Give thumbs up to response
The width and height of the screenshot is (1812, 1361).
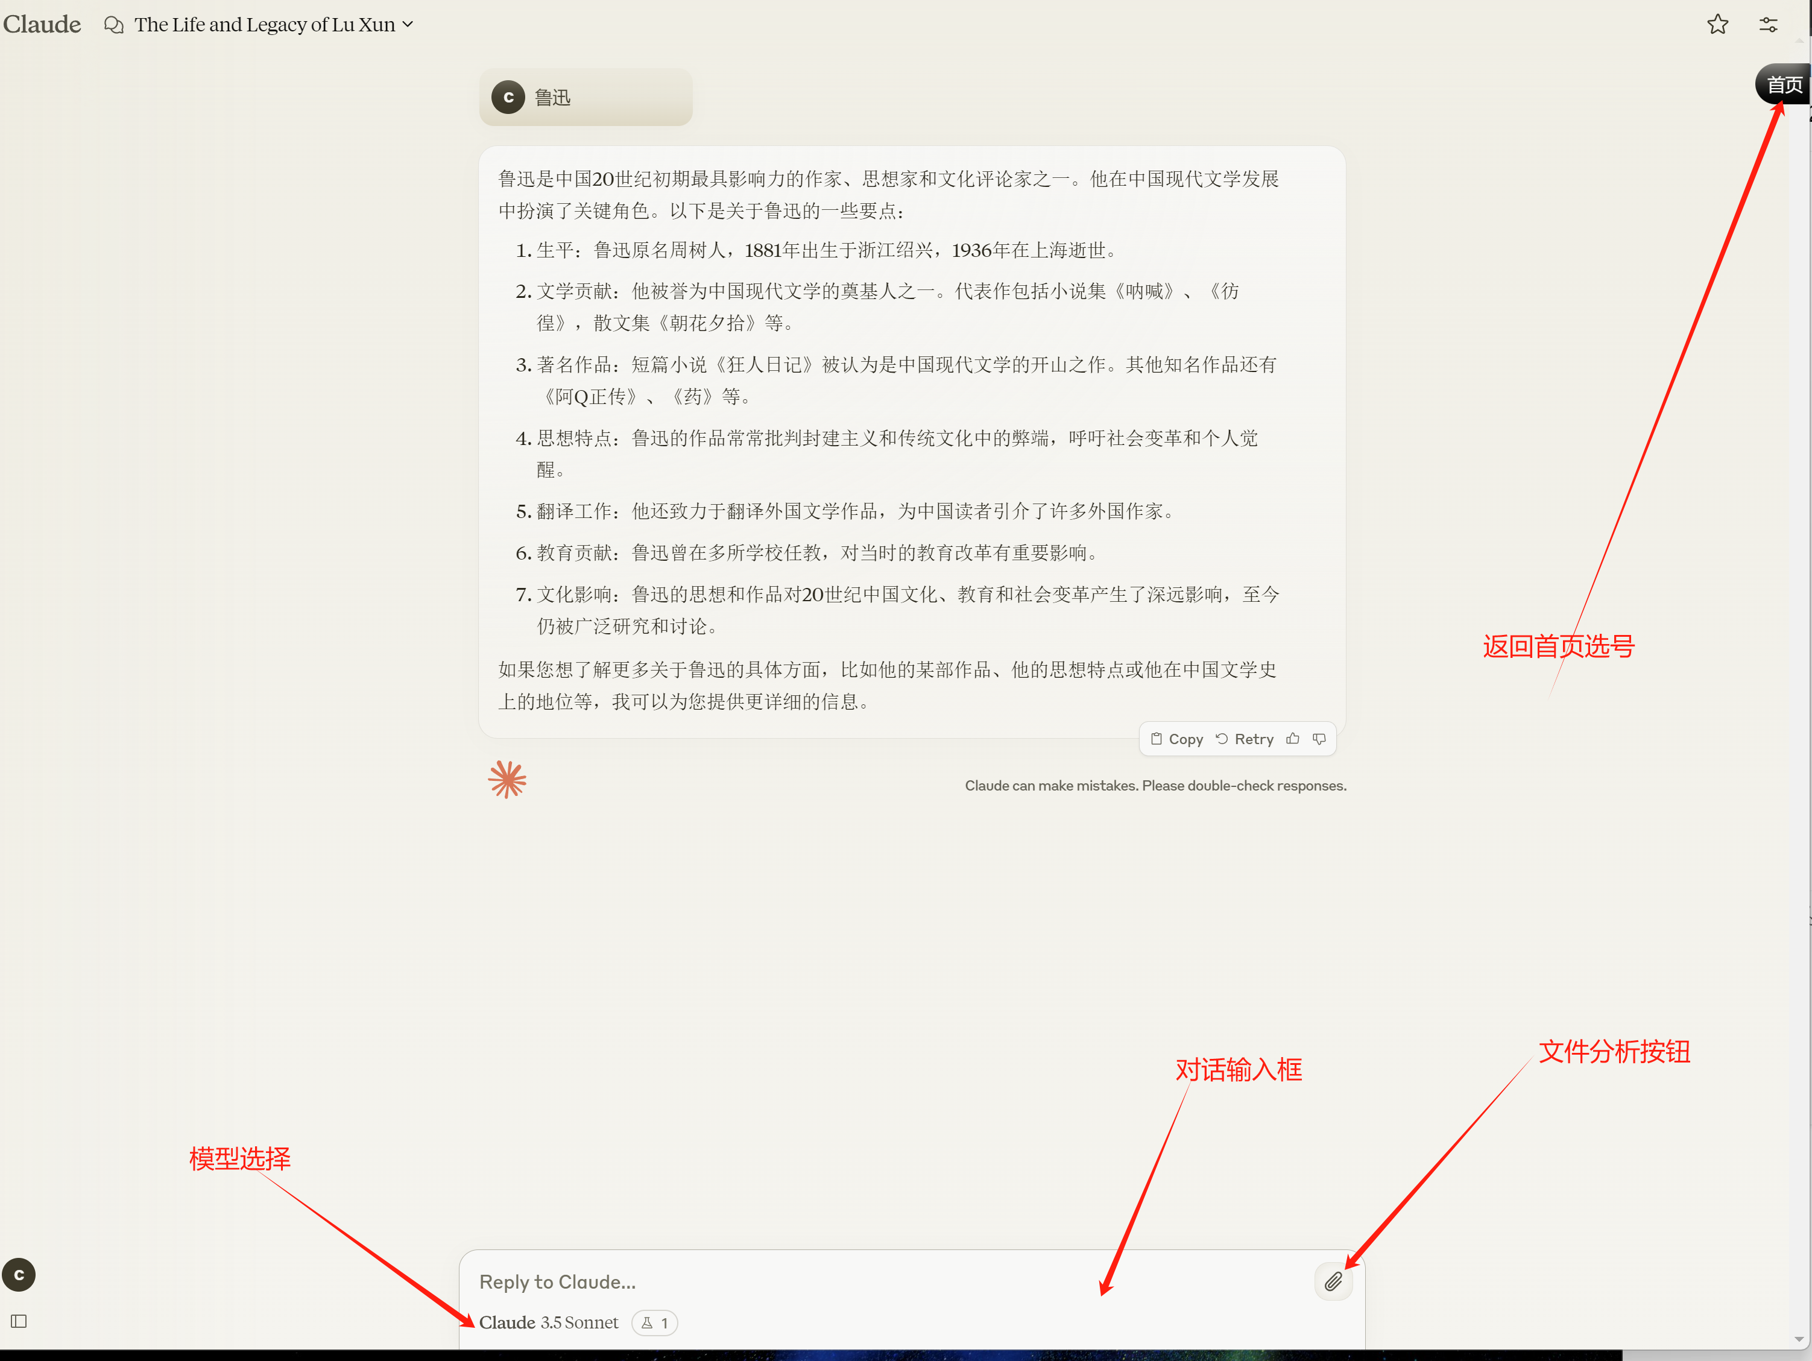tap(1293, 738)
